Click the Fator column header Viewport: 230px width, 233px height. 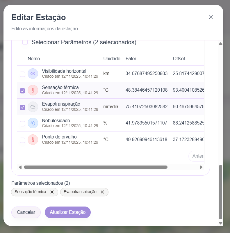(131, 59)
